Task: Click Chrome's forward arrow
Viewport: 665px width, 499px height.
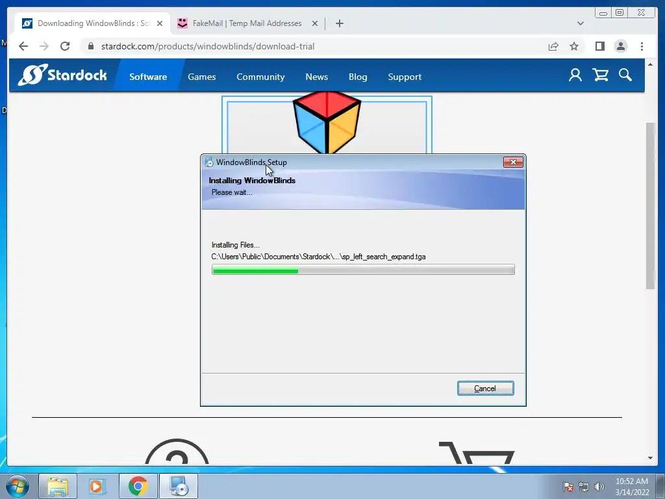Action: point(44,46)
